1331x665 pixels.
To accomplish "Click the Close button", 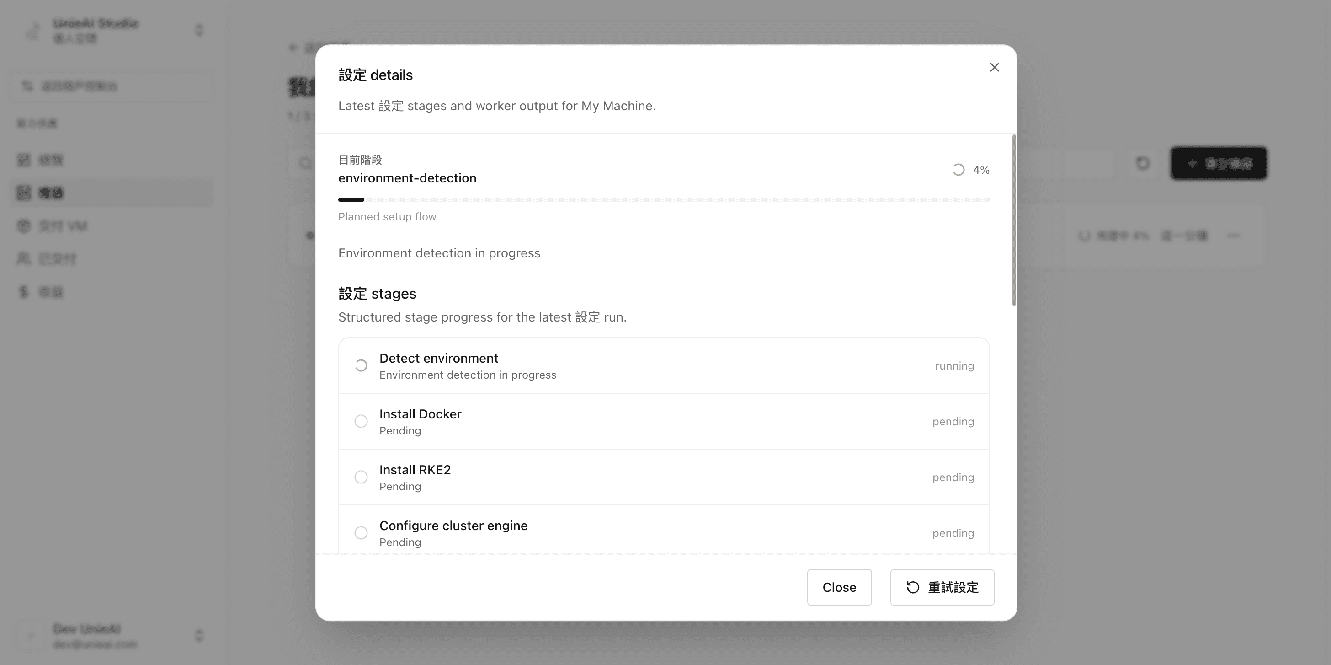I will [x=839, y=587].
